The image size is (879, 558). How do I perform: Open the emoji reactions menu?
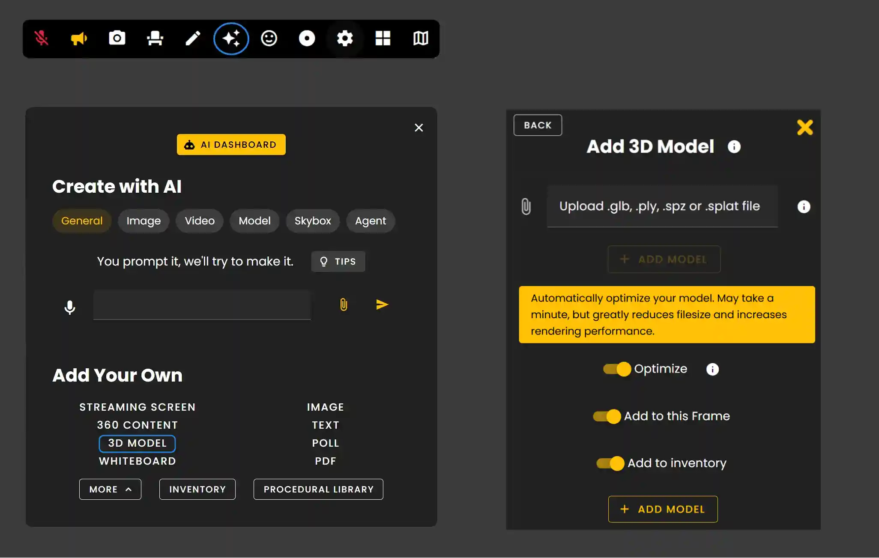coord(269,39)
